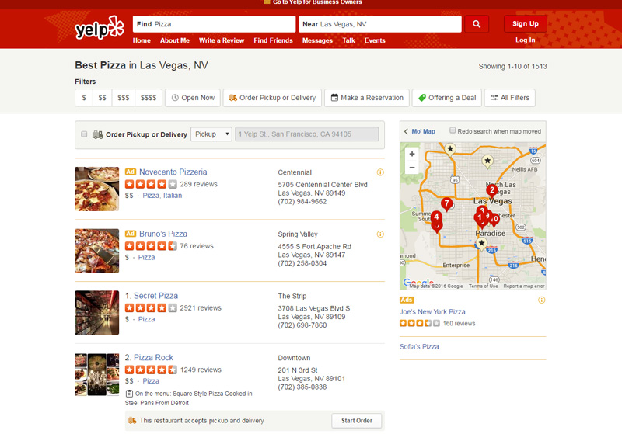Image resolution: width=622 pixels, height=434 pixels.
Task: Open the Bruno's Pizza listing
Action: (x=163, y=234)
